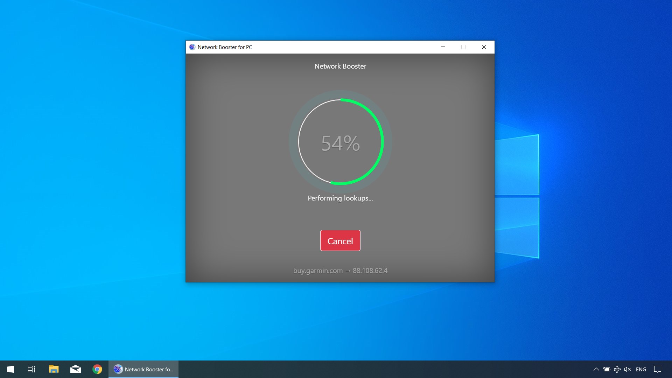Minimize the Network Booster window
This screenshot has width=672, height=378.
pyautogui.click(x=443, y=47)
